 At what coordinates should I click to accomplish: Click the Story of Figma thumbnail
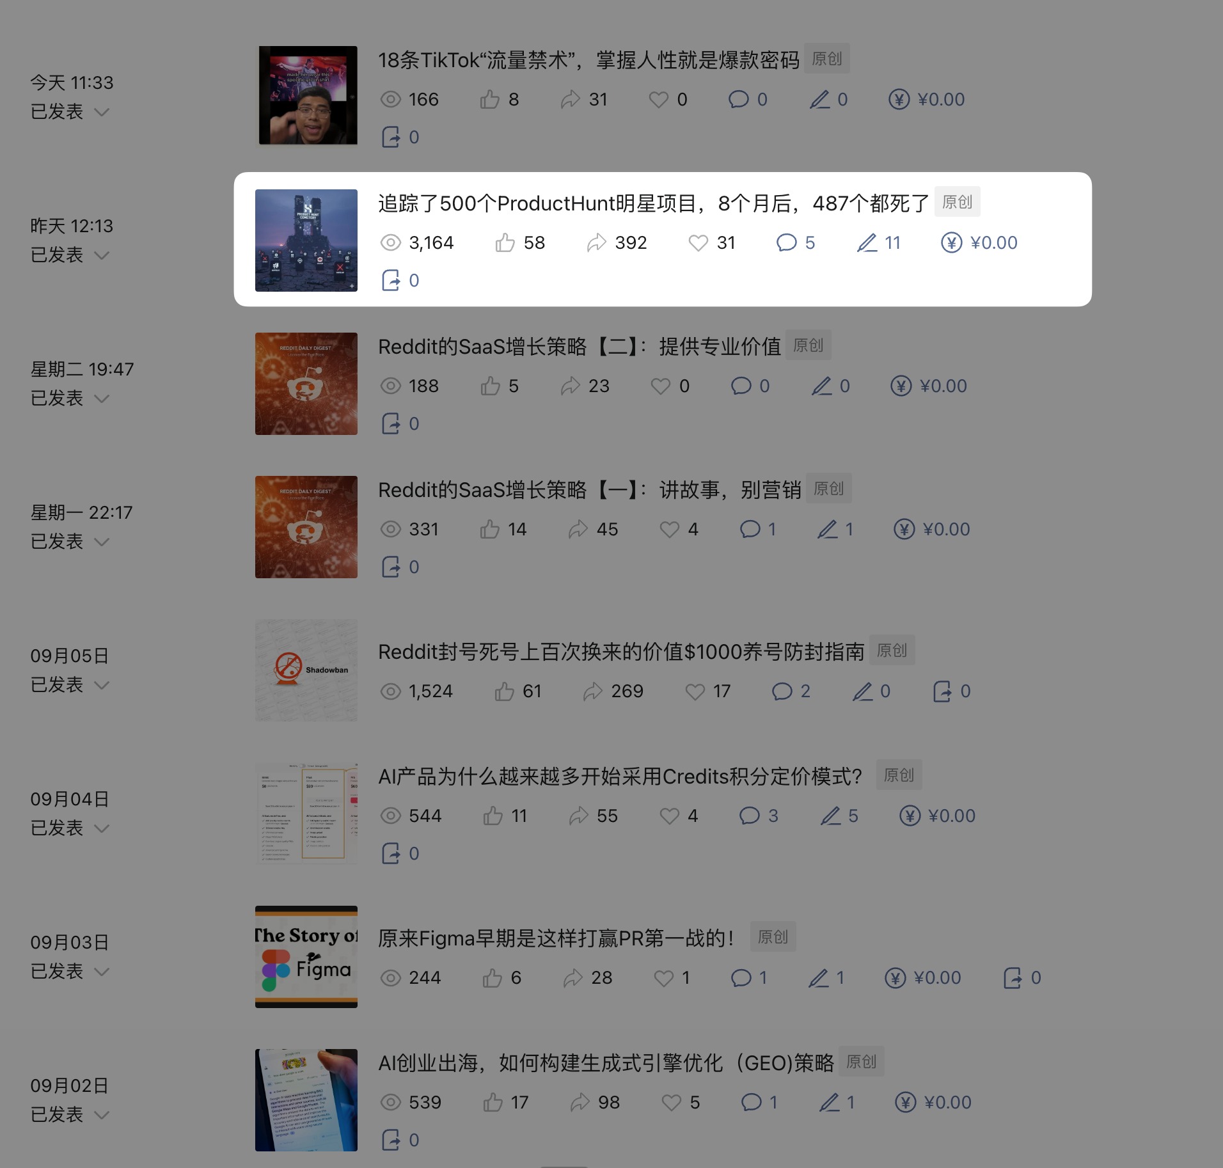306,957
